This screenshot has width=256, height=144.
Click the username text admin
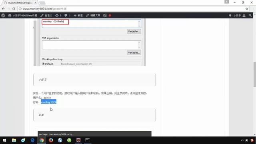pos(47,98)
